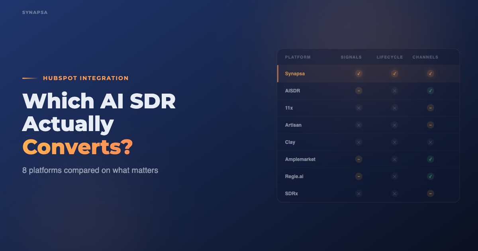Click the Artisan Lifecycle cross icon

pyautogui.click(x=394, y=125)
